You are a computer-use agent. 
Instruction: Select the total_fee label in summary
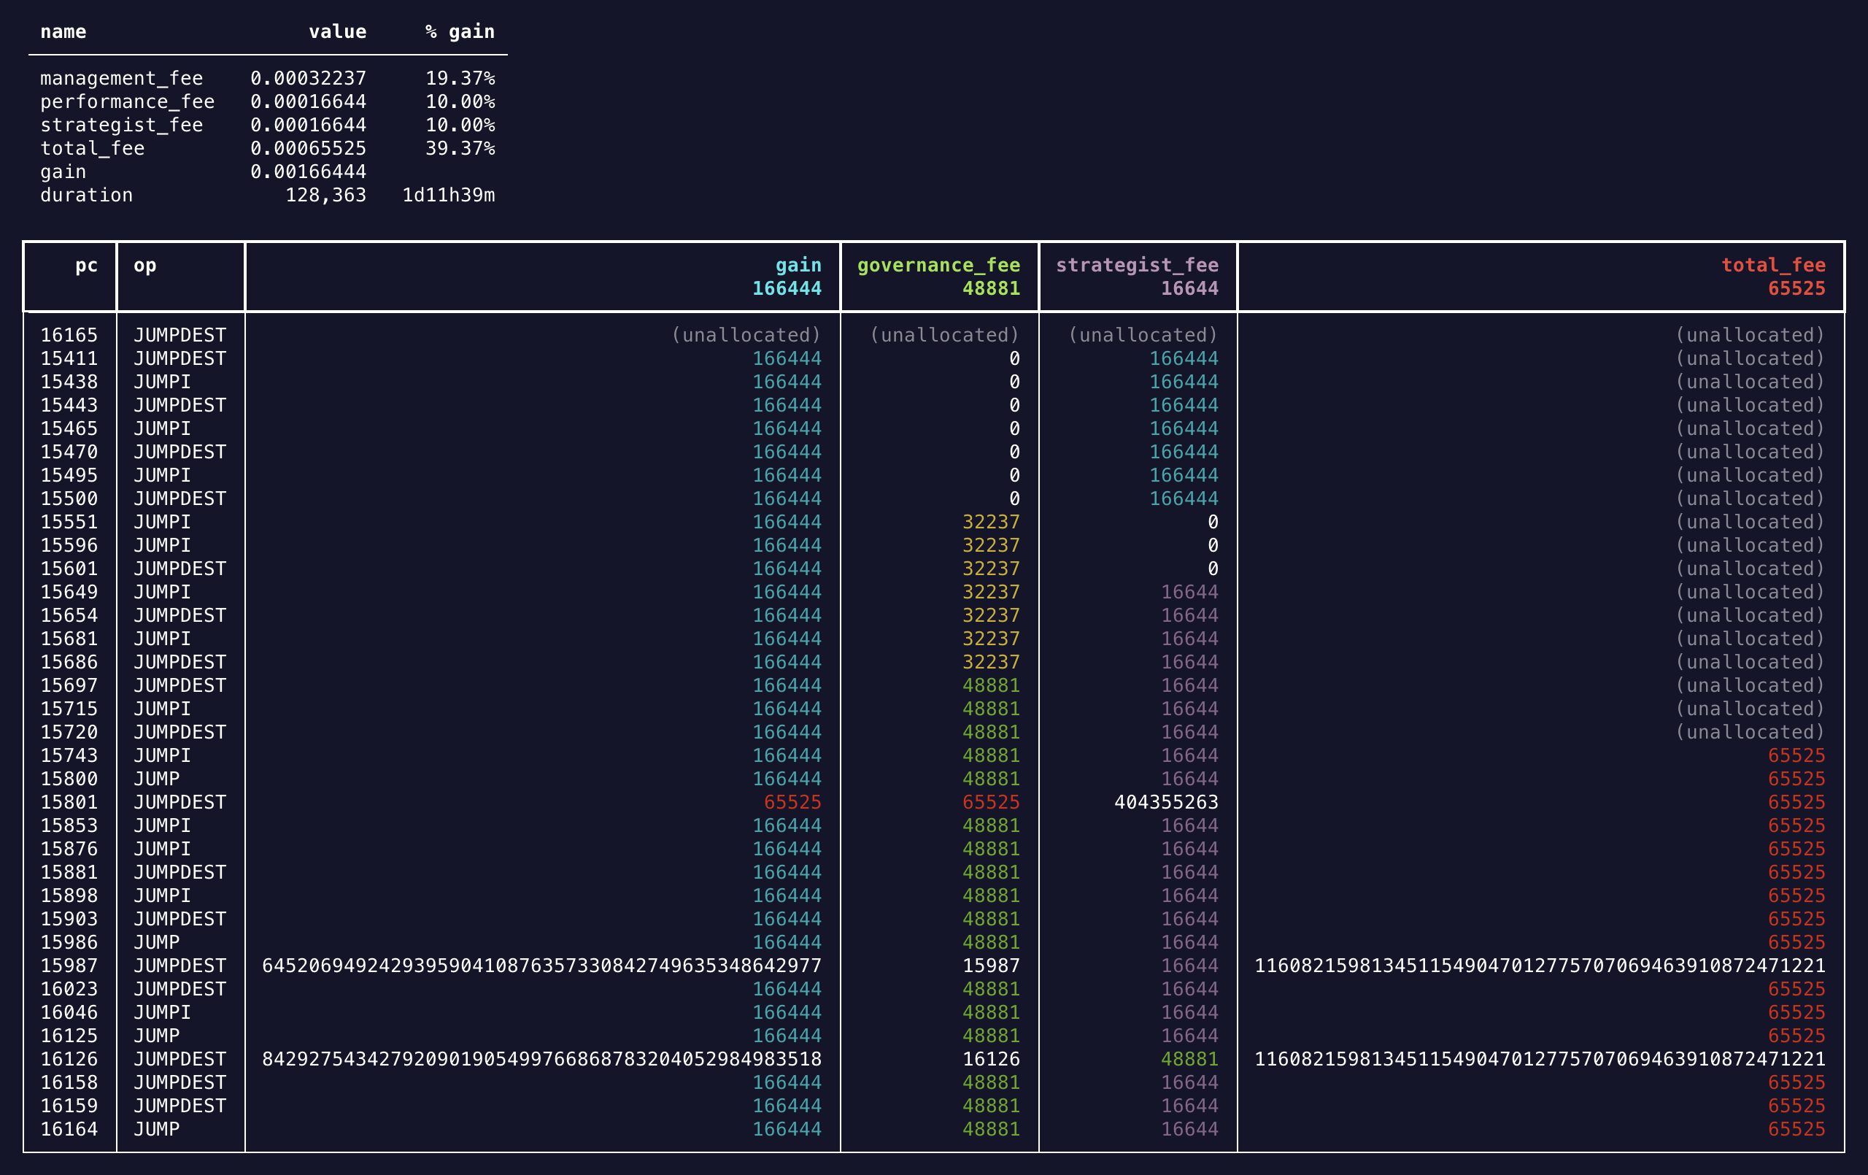[93, 148]
